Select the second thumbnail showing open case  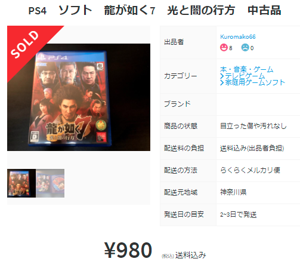tap(50, 183)
